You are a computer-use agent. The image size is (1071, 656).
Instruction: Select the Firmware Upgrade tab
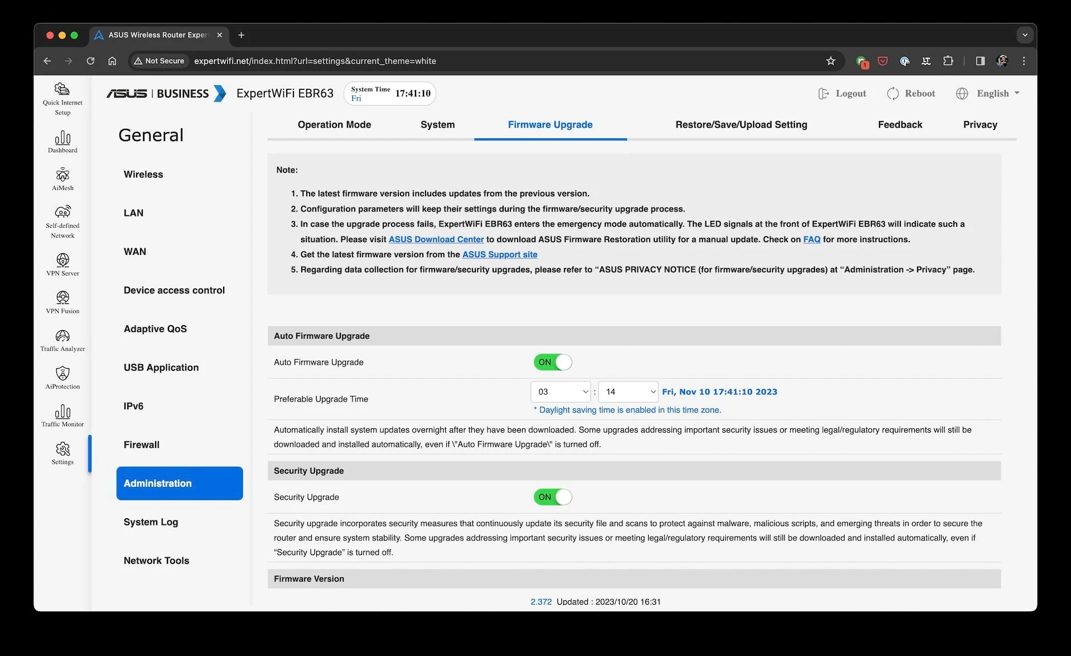tap(550, 124)
